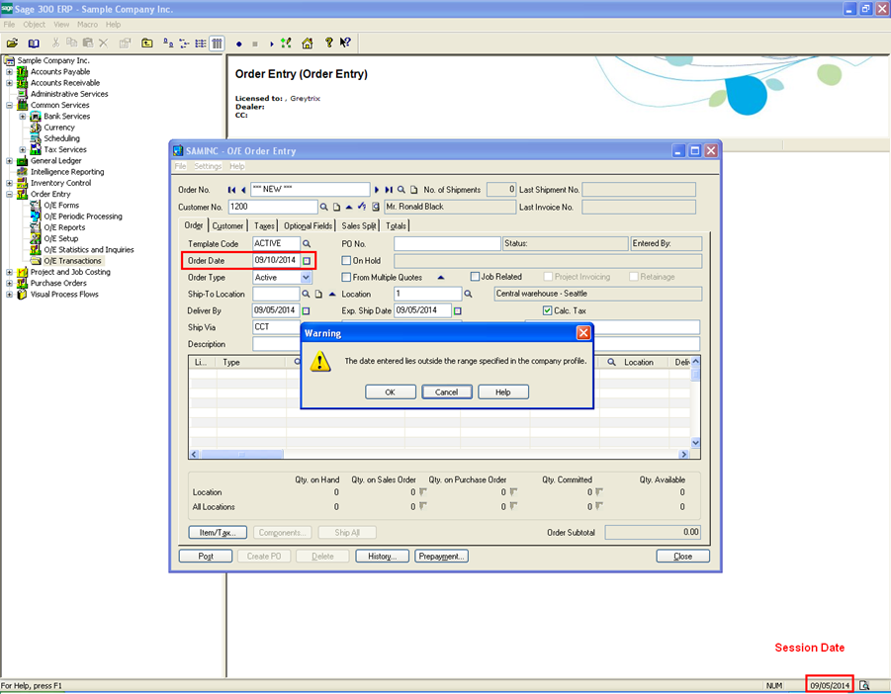Open the Deliver By calendar picker
The height and width of the screenshot is (694, 891).
[x=307, y=310]
